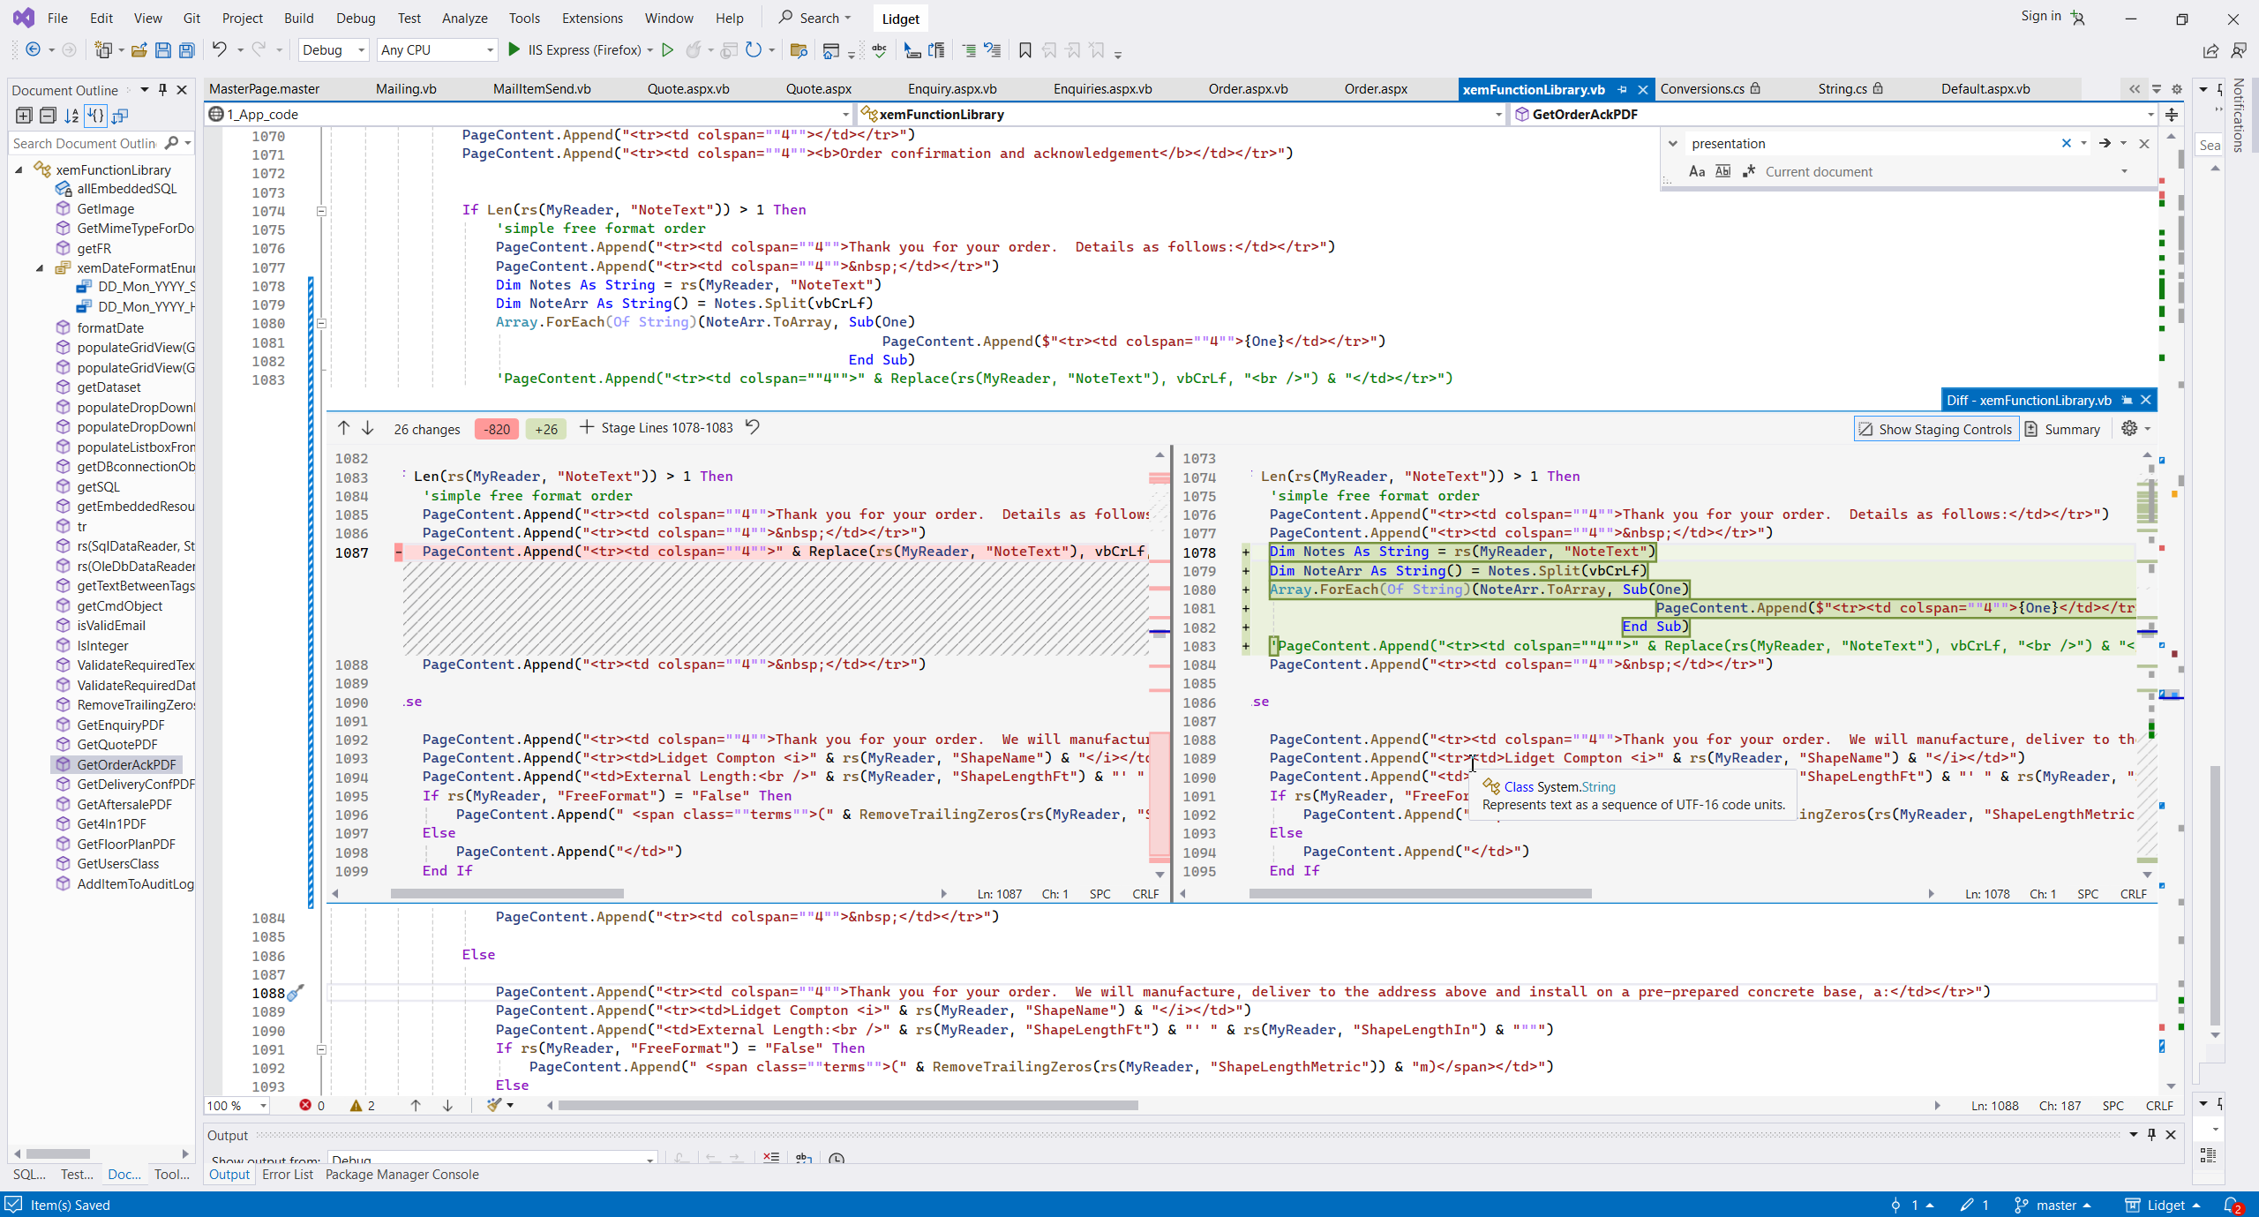Open the Debug configuration dropdown
This screenshot has height=1217, width=2259.
334,50
